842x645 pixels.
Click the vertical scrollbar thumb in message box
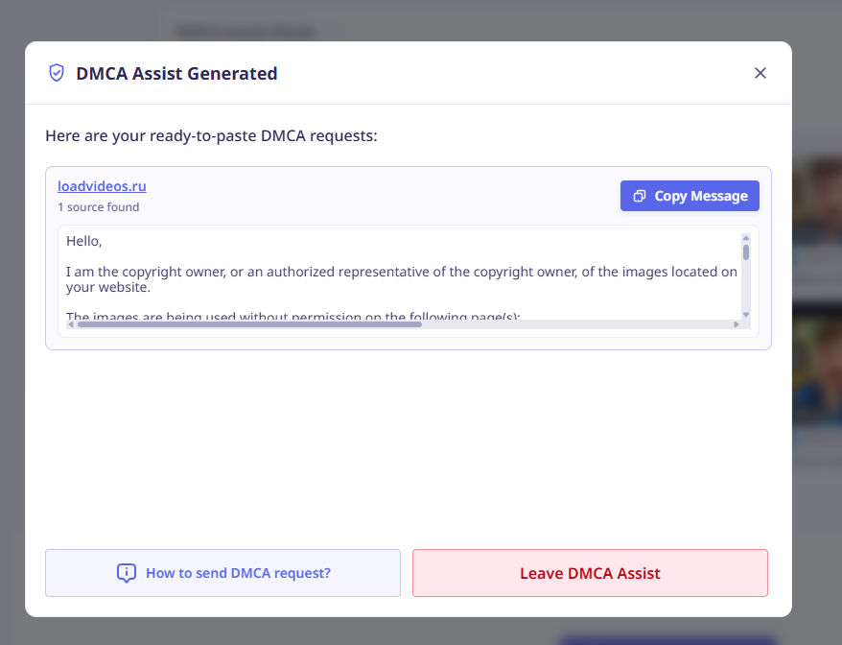pos(746,252)
